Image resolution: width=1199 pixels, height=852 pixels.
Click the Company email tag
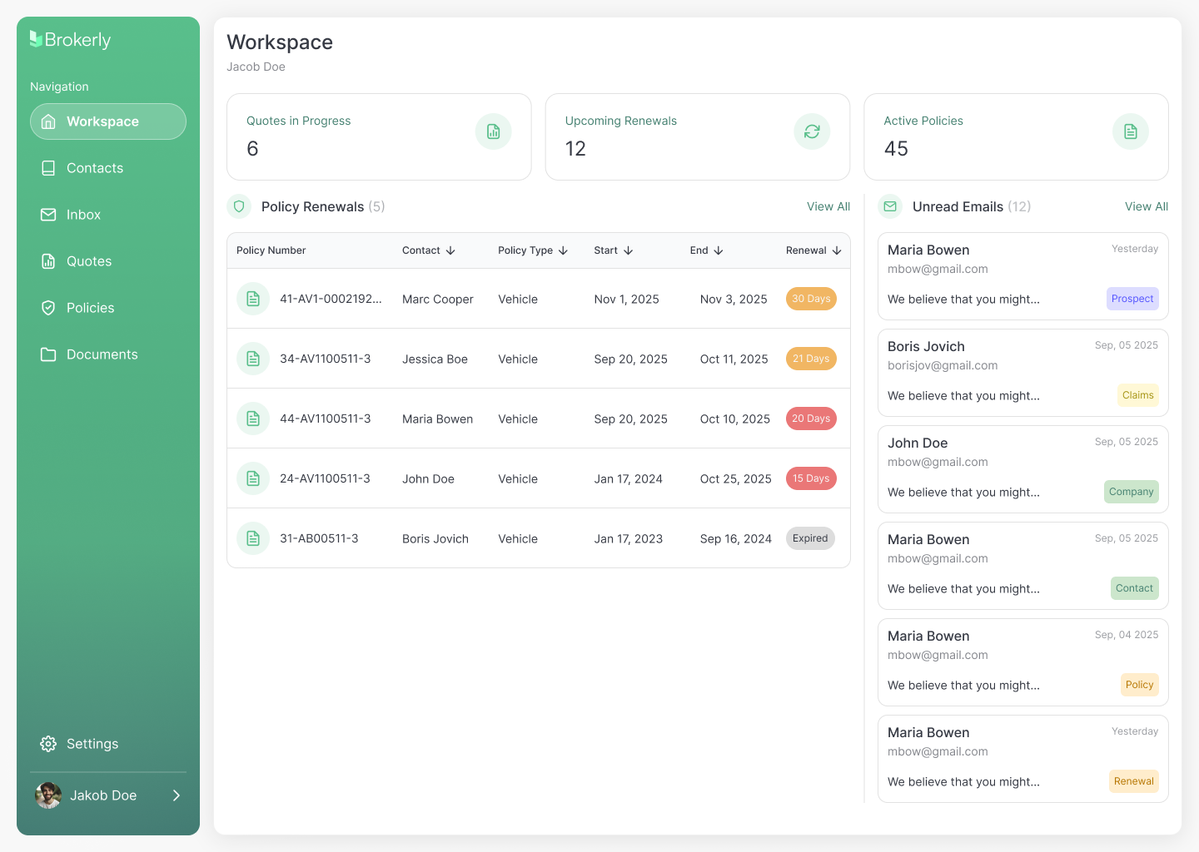[x=1132, y=492]
